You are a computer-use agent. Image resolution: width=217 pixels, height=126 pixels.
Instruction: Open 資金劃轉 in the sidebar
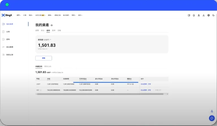pyautogui.click(x=10, y=47)
